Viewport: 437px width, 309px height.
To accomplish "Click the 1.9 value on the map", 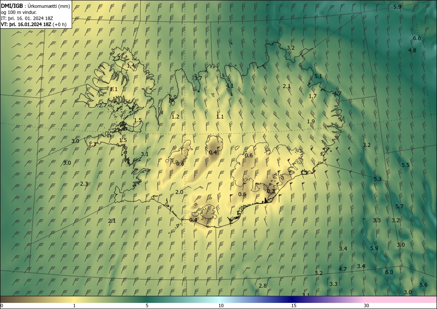I will tap(311, 122).
